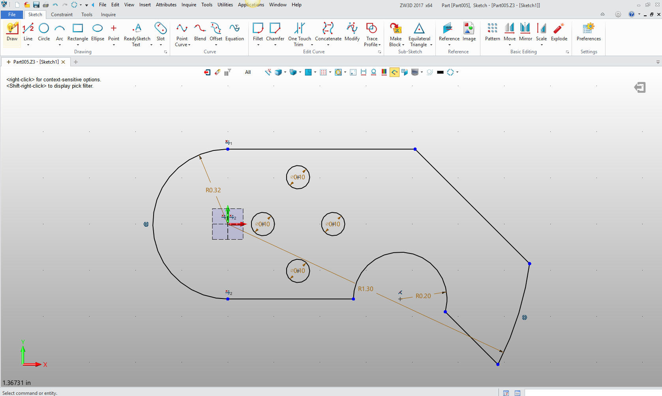The height and width of the screenshot is (396, 662).
Task: Expand the Move tool dropdown arrow
Action: coord(510,45)
